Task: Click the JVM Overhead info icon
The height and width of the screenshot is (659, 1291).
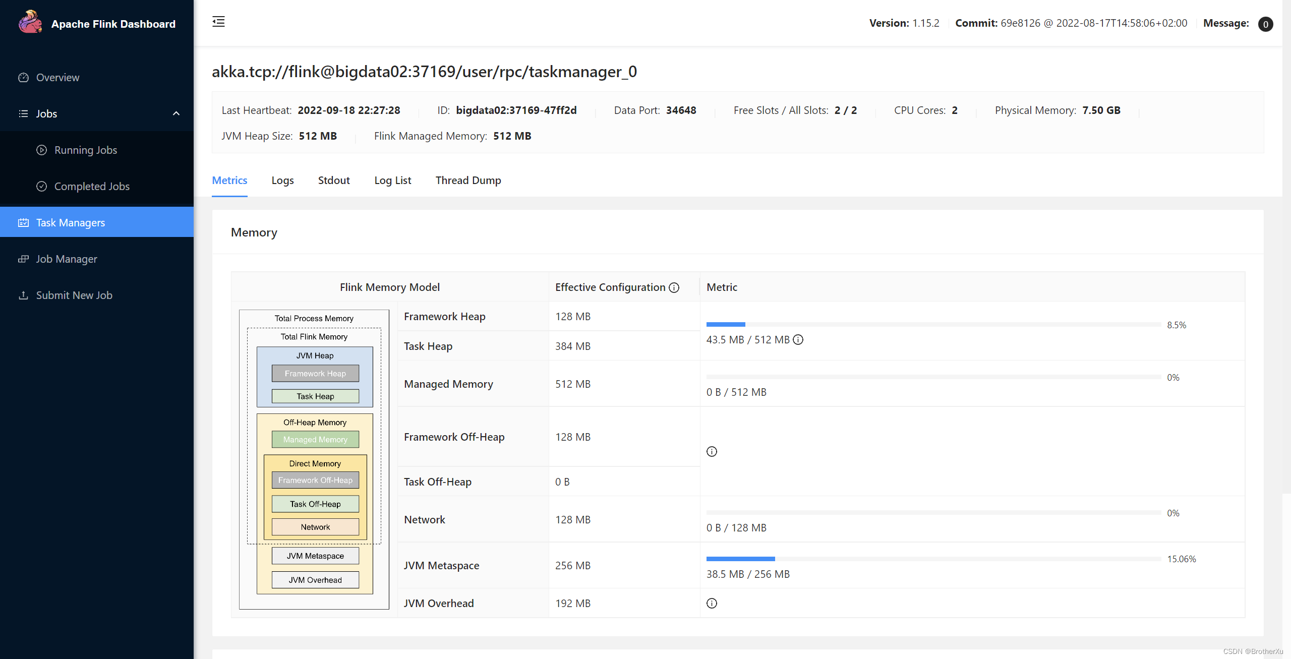Action: coord(712,603)
